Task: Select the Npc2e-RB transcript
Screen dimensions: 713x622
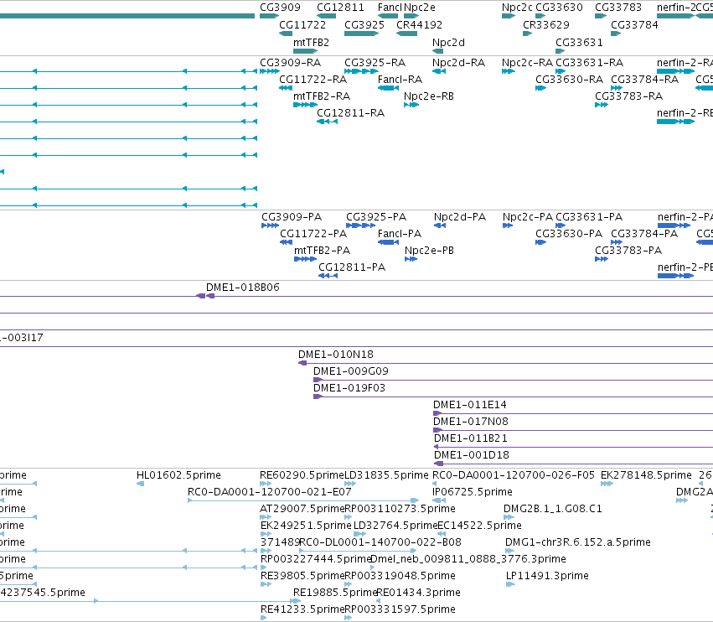Action: click(411, 105)
